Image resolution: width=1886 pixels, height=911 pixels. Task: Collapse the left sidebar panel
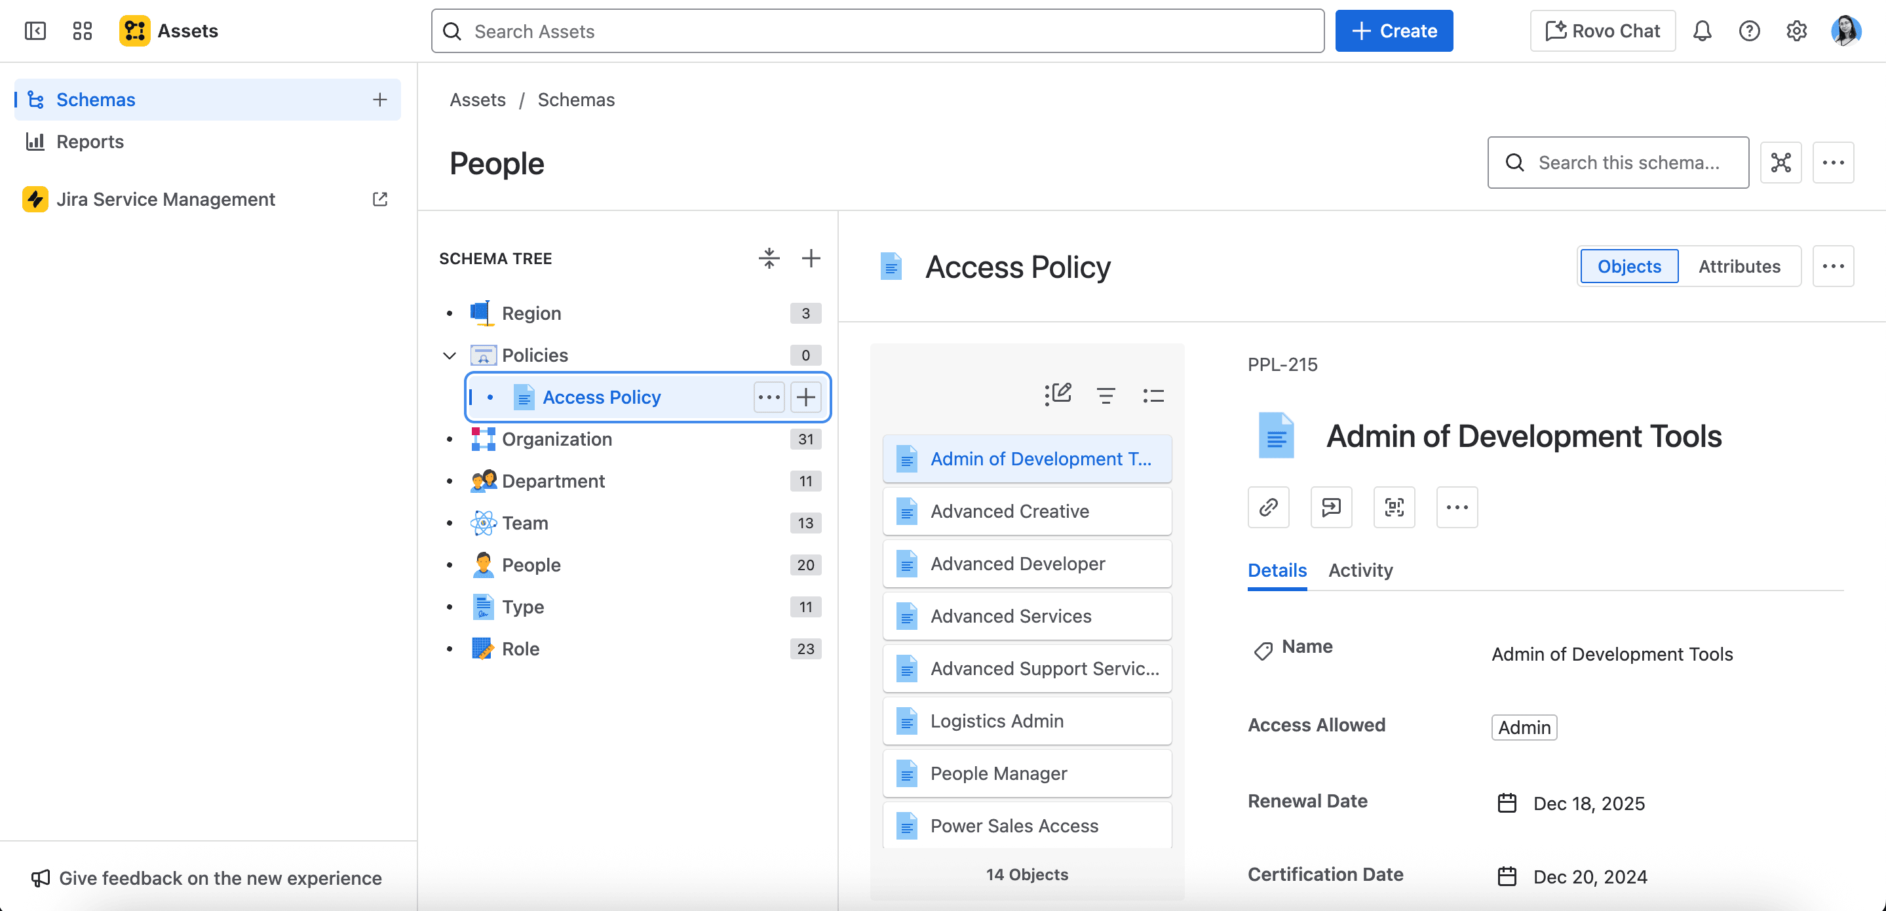(35, 31)
